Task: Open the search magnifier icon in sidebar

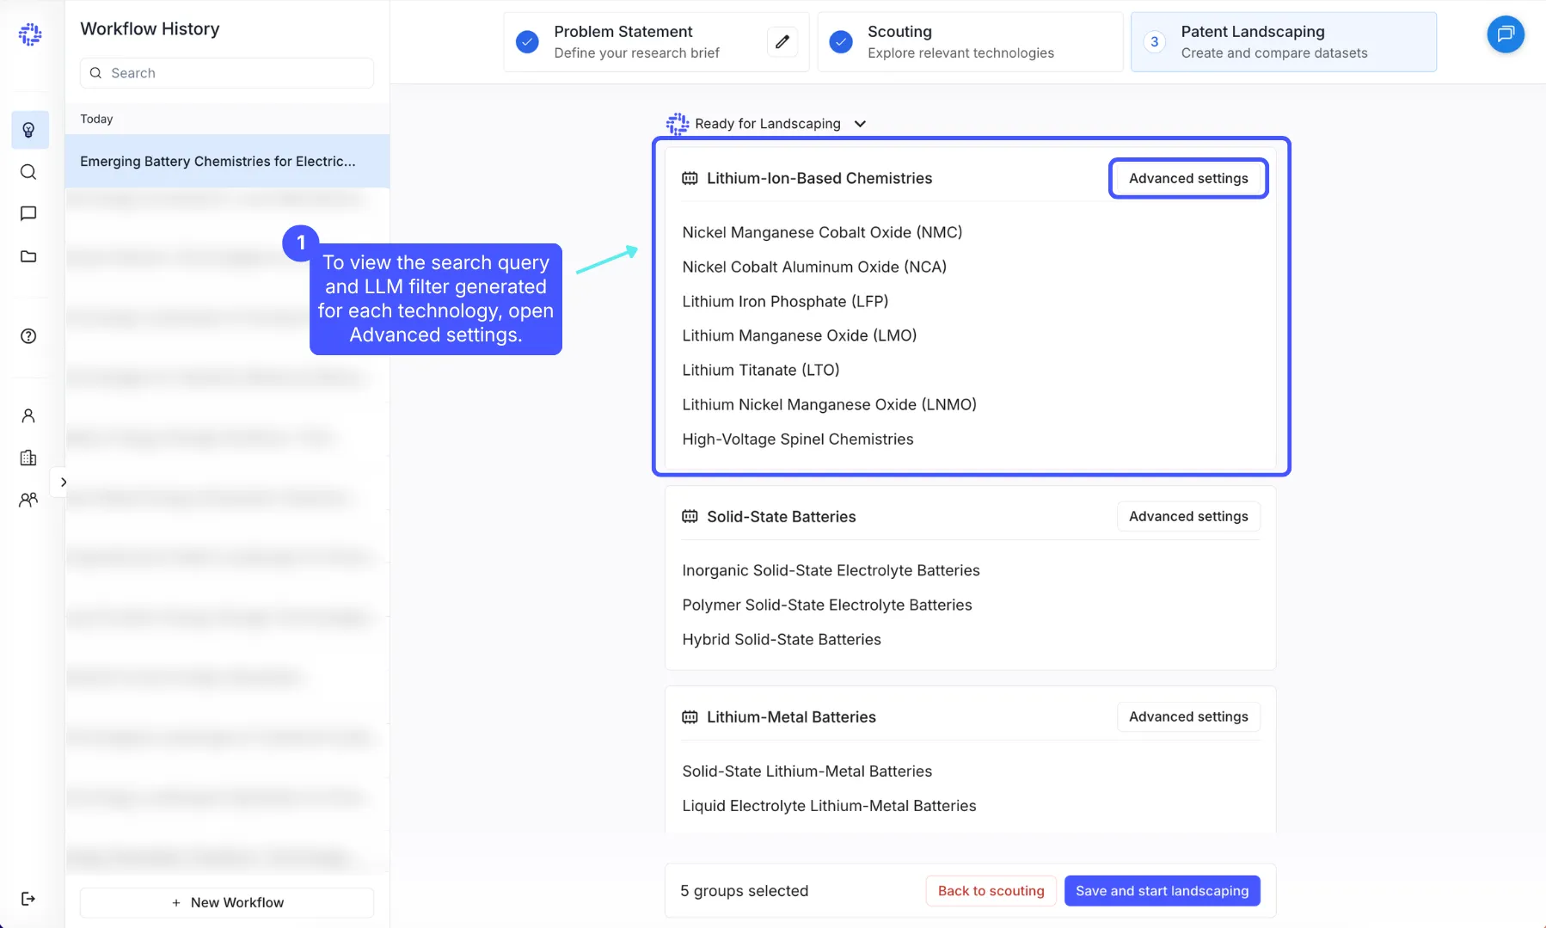Action: coord(28,172)
